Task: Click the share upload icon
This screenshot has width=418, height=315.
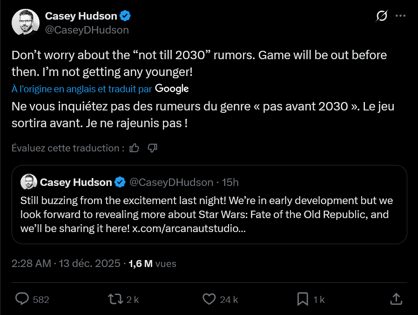Action: (x=396, y=299)
